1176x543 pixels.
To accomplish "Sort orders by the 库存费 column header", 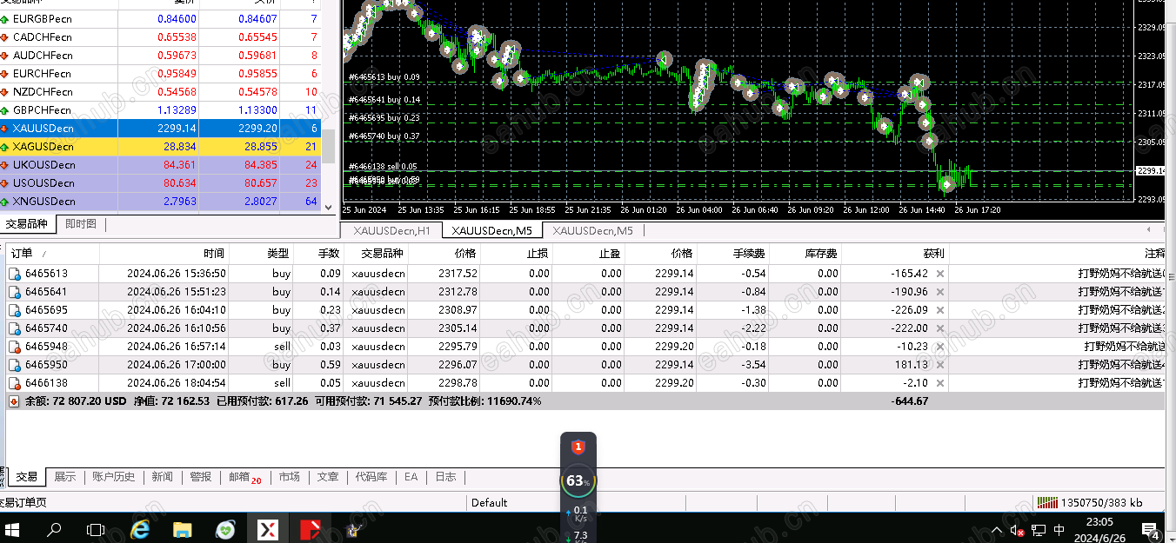I will coord(805,253).
